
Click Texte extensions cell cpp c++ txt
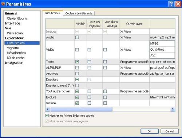[162, 62]
